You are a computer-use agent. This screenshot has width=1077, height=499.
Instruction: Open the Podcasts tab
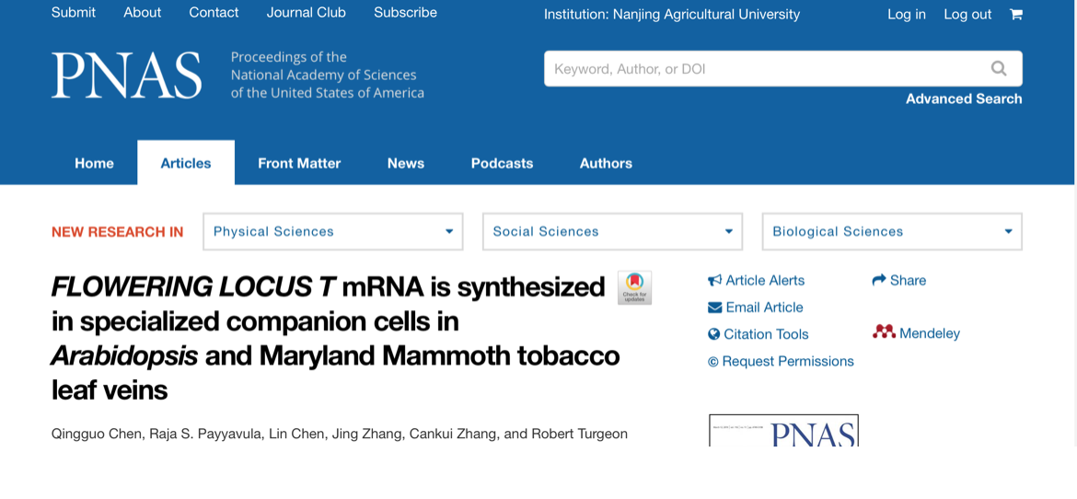pos(502,164)
